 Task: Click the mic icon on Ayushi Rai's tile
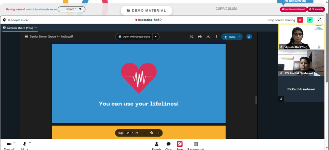(x=281, y=47)
